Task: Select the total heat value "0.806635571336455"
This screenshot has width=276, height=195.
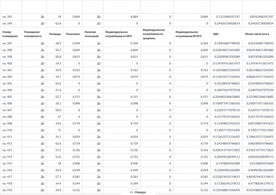Action: (x=260, y=77)
